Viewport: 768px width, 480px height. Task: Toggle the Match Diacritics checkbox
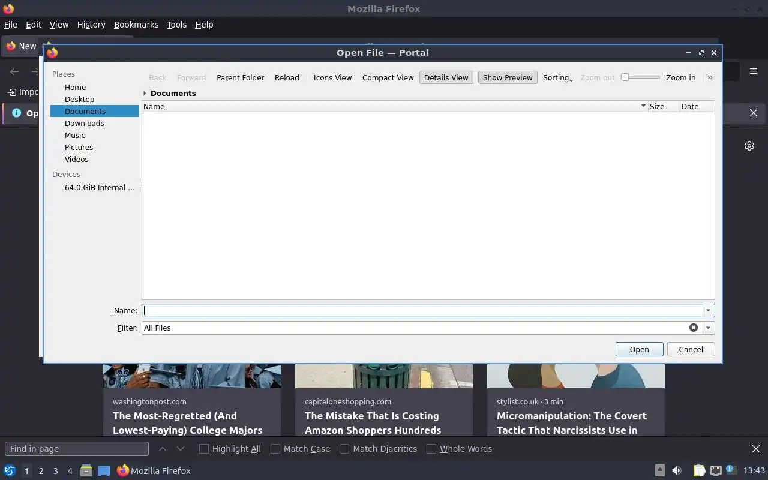(344, 449)
